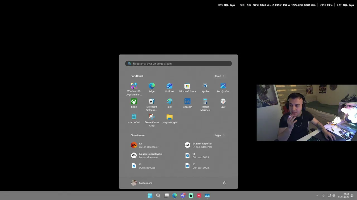Click the Windows Start button on taskbar
Screen dimensions: 357x200
tap(150, 196)
